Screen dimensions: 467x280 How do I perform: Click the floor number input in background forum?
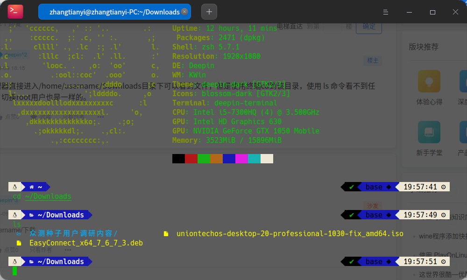(x=333, y=28)
